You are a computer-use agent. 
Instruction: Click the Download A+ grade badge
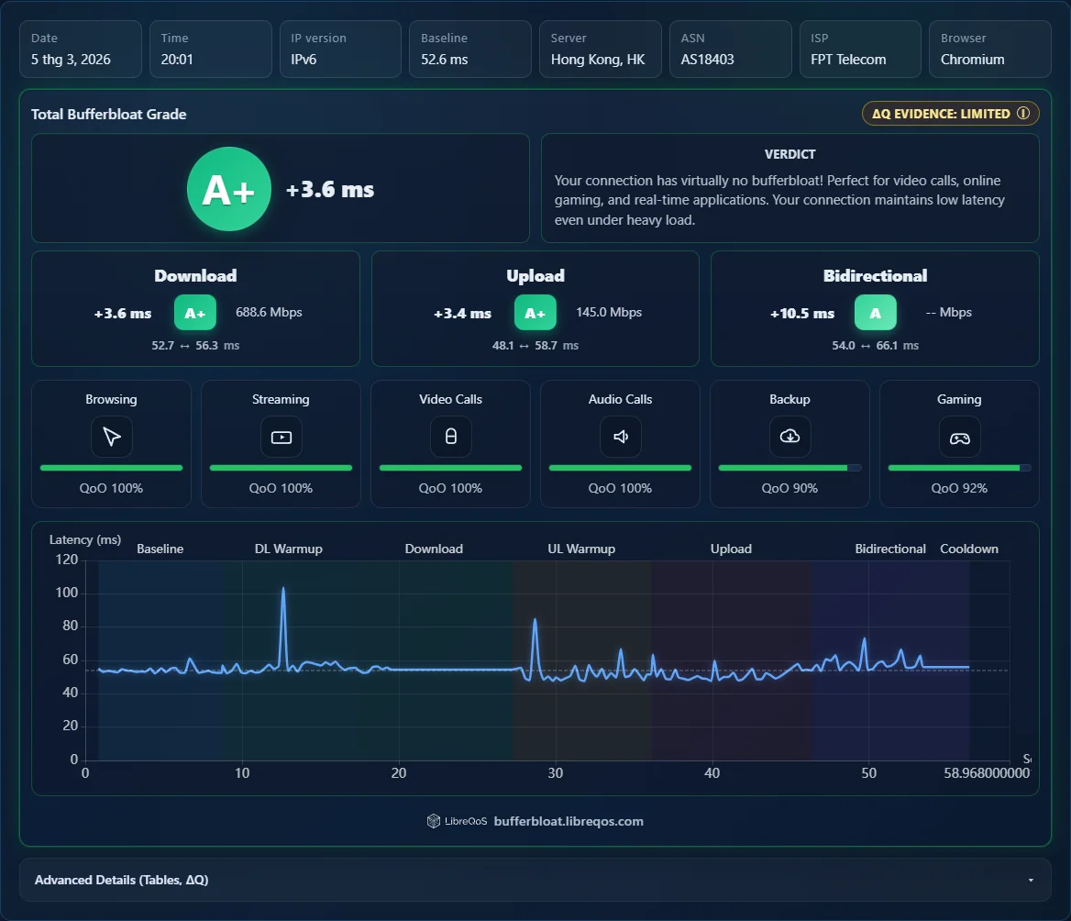click(195, 313)
